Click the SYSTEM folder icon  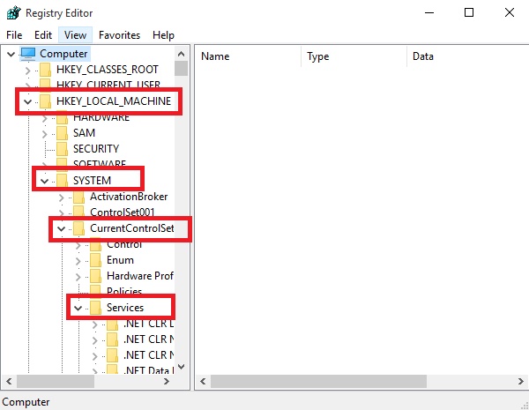[62, 181]
